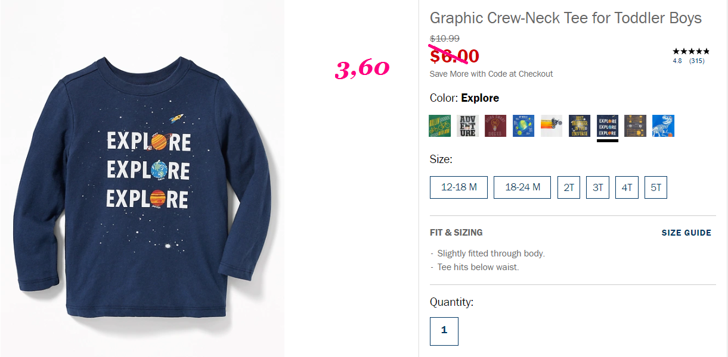Choose size 18-24 M
This screenshot has height=357, width=728.
tap(522, 187)
